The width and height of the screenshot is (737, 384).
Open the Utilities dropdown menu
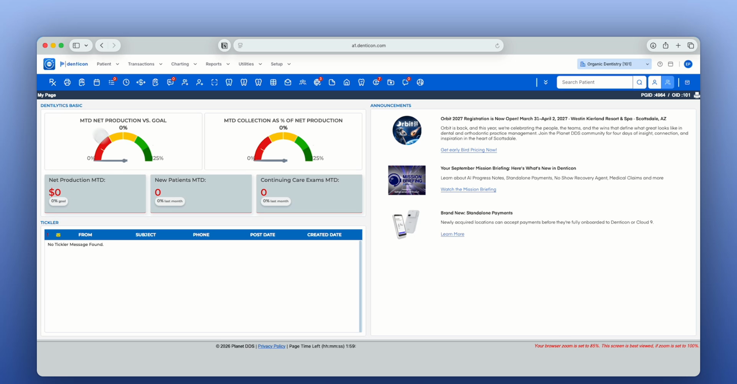250,64
